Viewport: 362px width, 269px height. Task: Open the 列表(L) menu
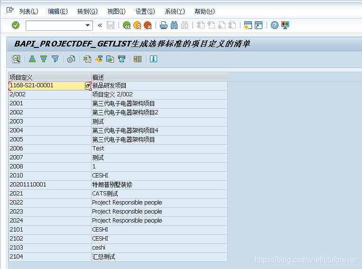tap(28, 11)
